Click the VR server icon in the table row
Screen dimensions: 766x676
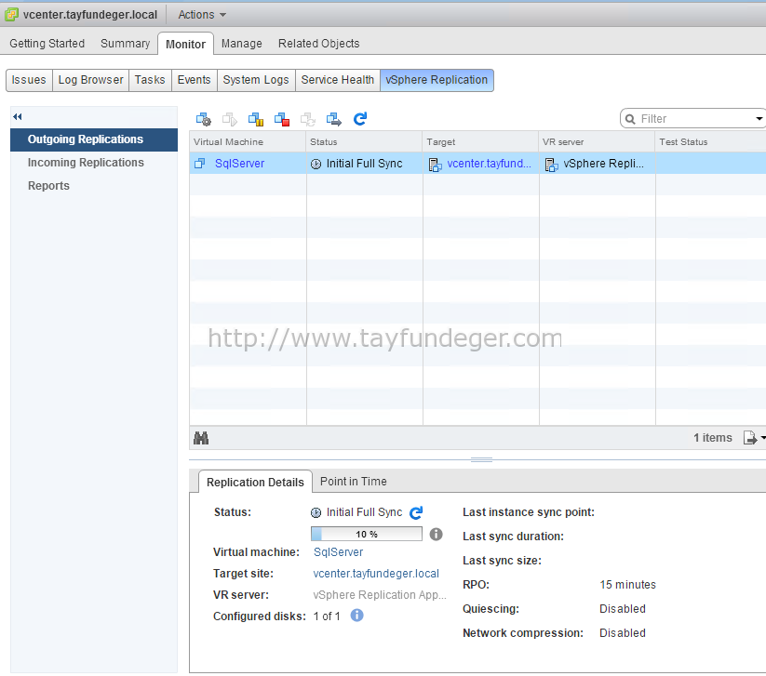tap(551, 165)
